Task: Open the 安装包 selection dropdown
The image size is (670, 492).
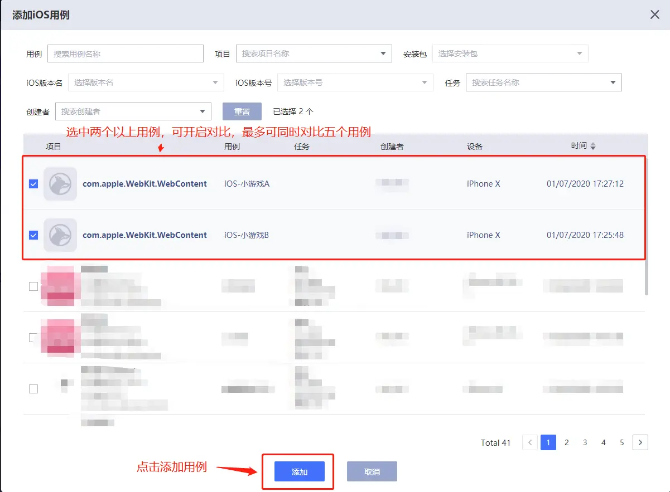Action: coord(510,53)
